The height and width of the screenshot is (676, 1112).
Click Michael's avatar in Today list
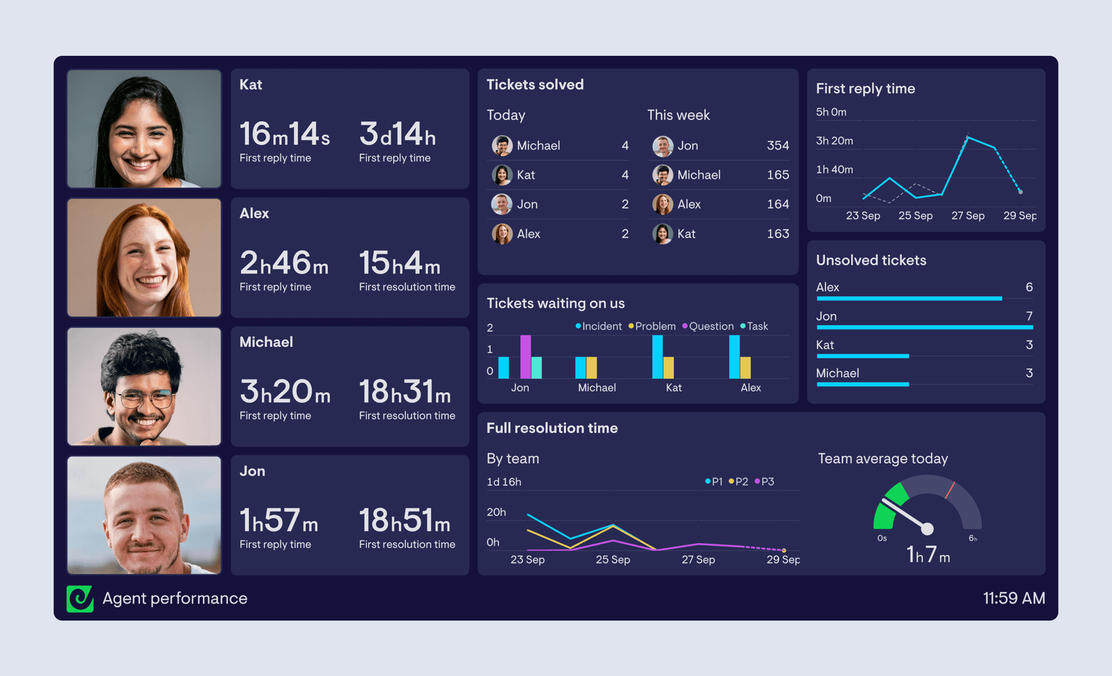pyautogui.click(x=501, y=145)
